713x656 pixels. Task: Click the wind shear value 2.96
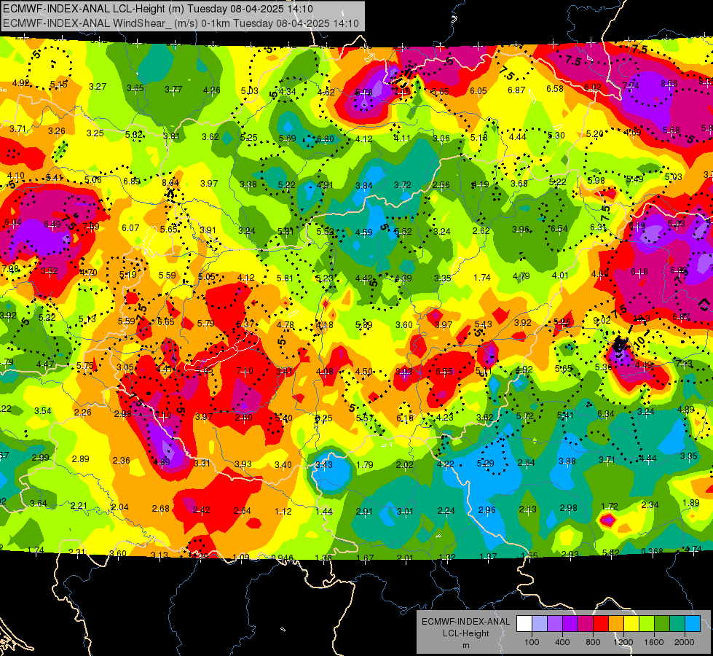tap(487, 510)
